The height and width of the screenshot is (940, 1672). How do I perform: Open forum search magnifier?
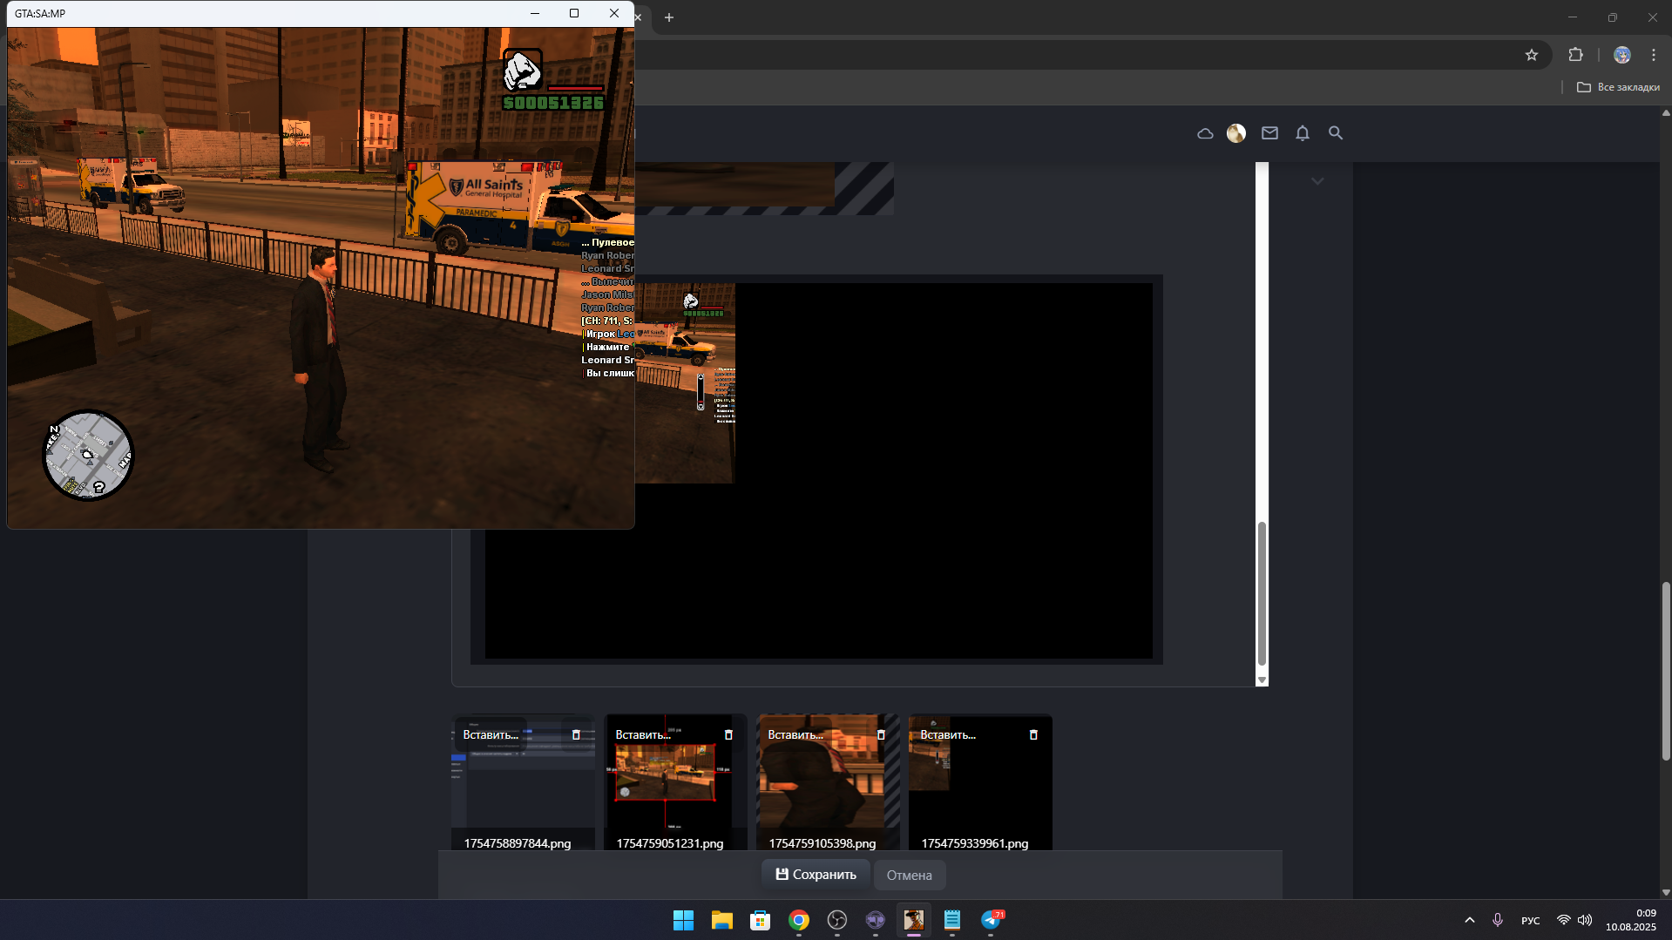pos(1336,133)
